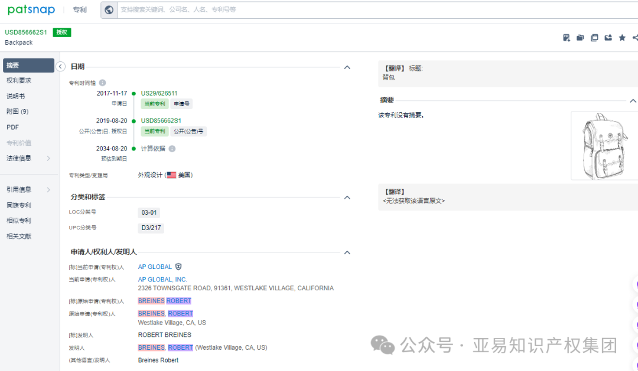Image resolution: width=638 pixels, height=371 pixels.
Task: Export the patent record
Action: coord(608,37)
